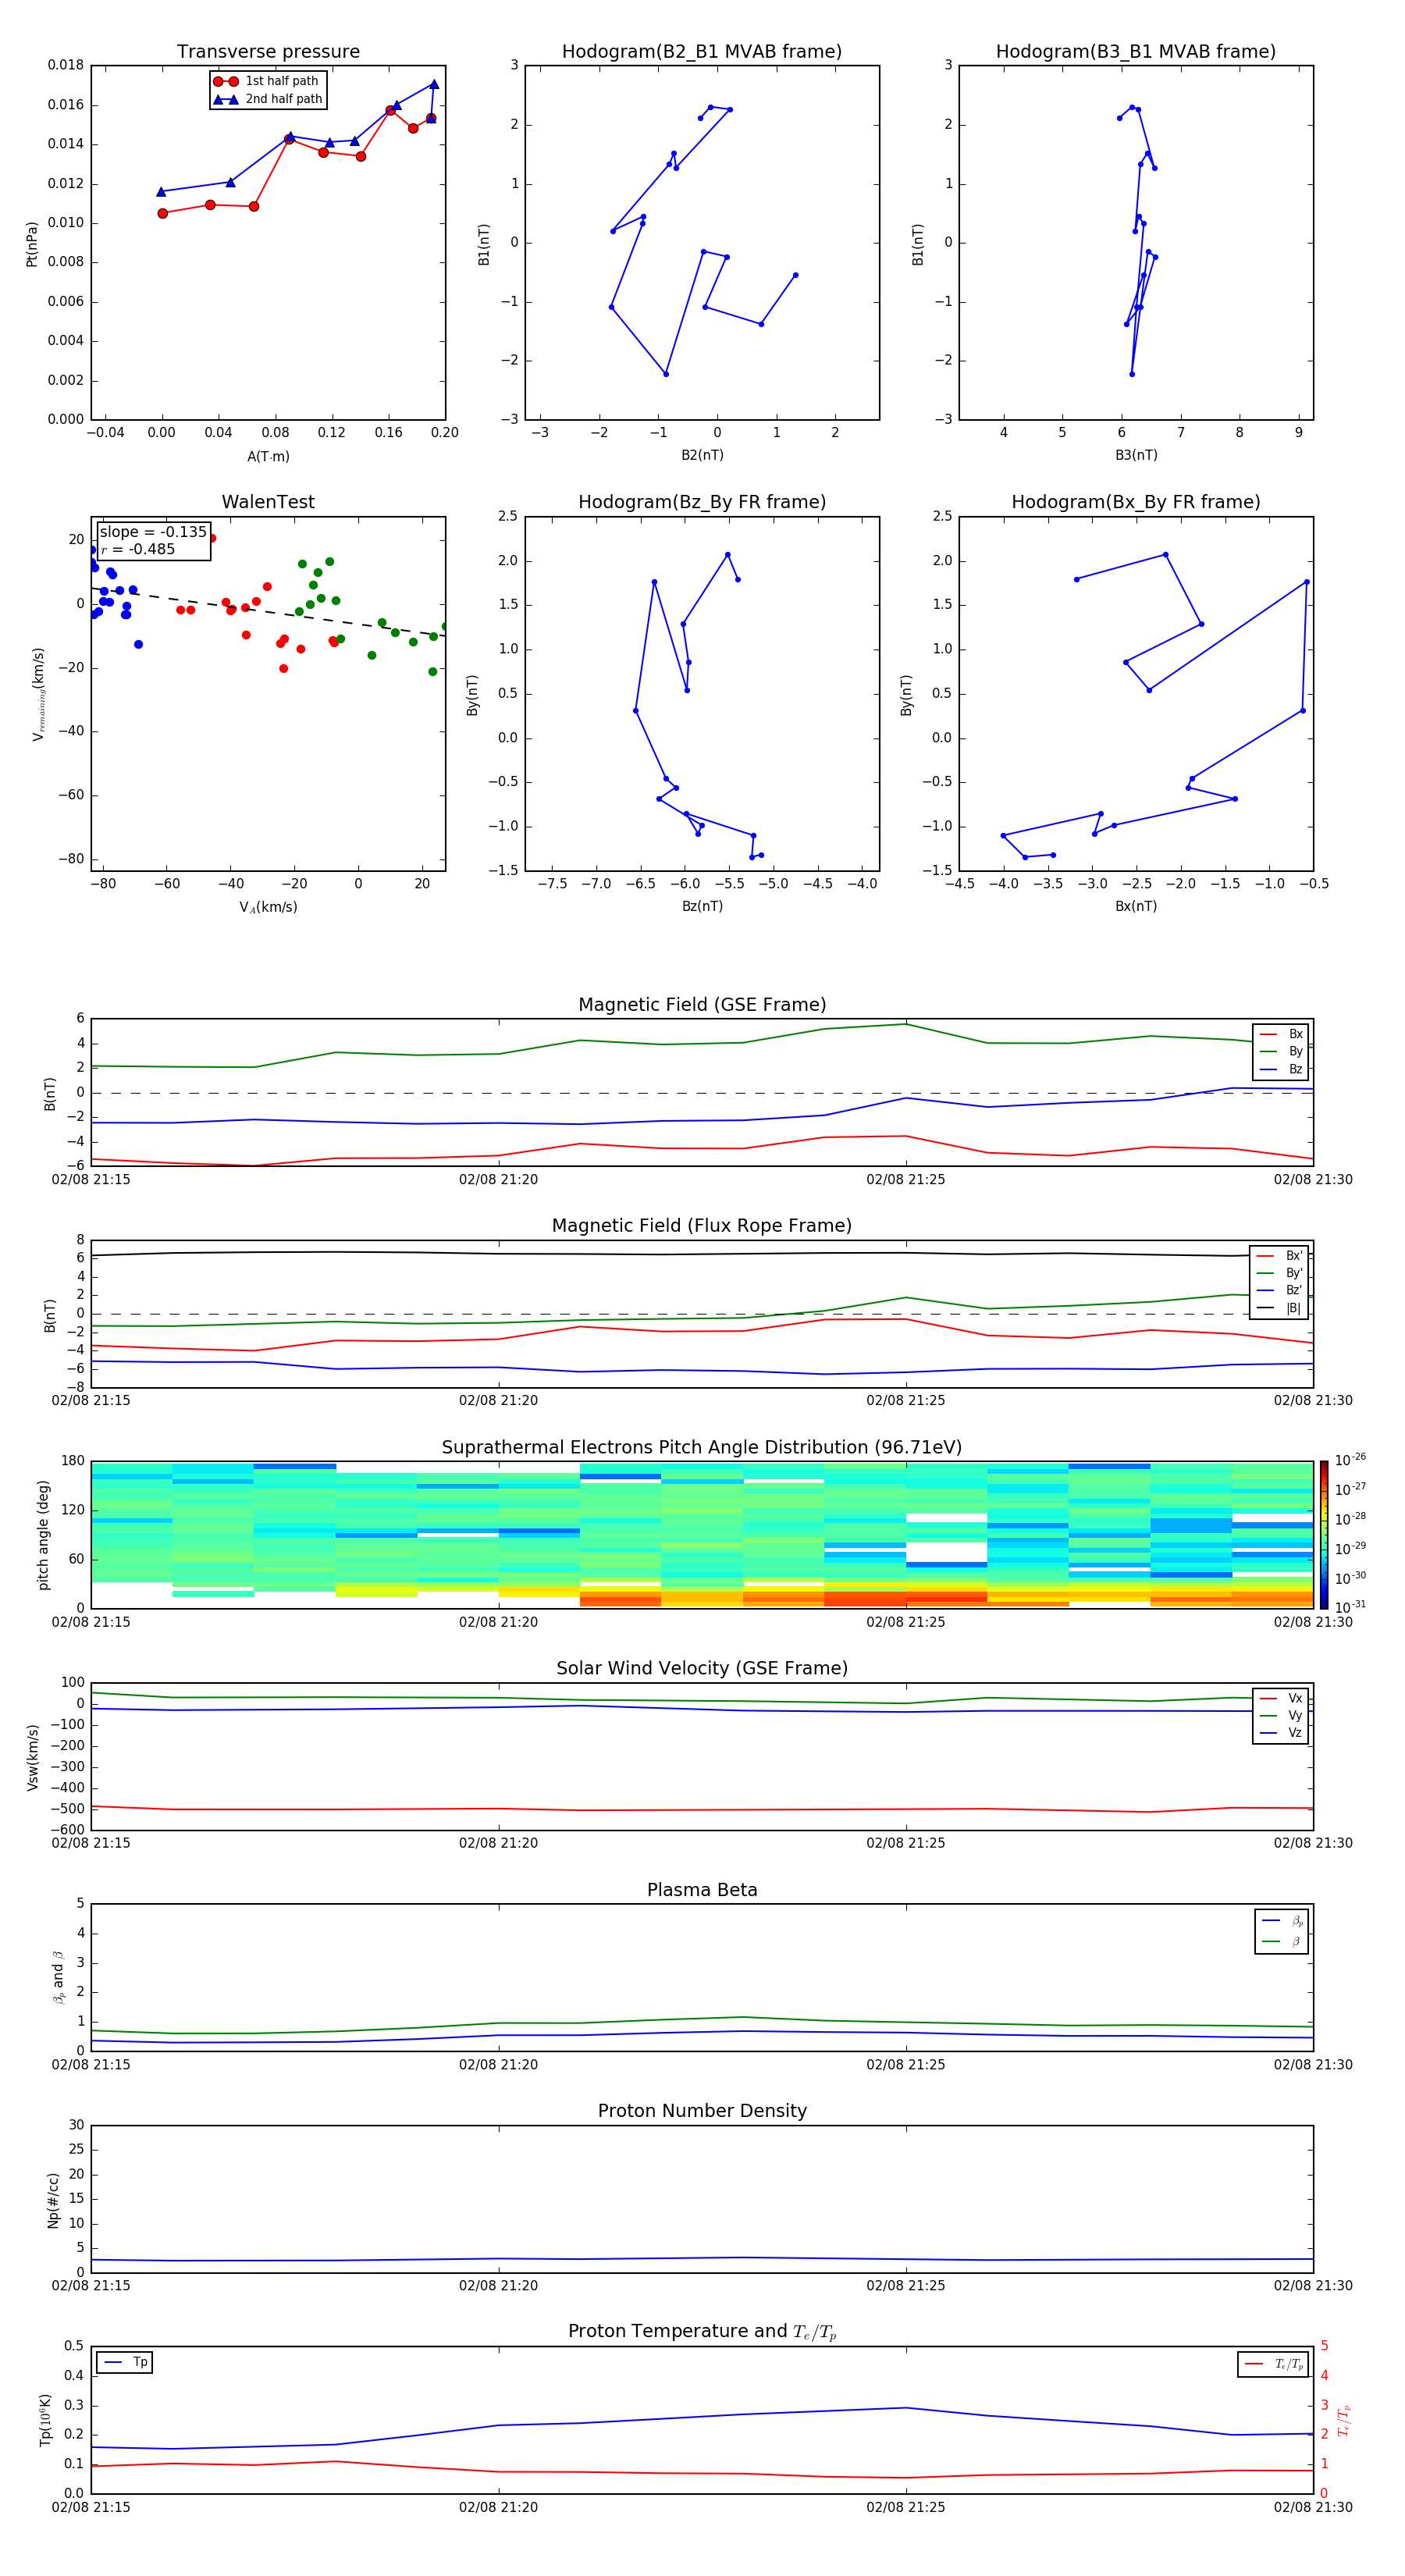Select the '2nd half path' legend entry

[268, 99]
